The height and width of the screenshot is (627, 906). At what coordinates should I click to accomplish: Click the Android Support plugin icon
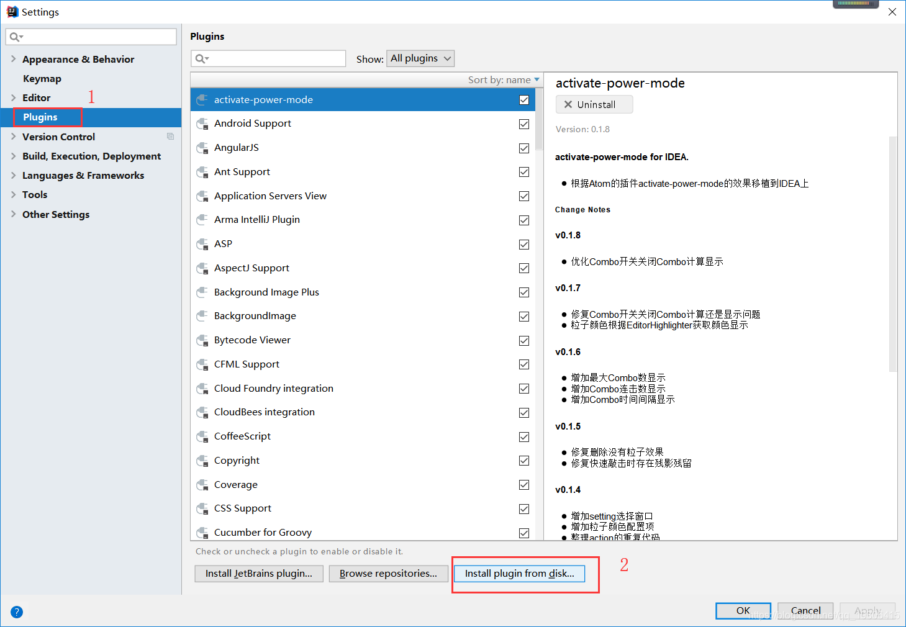pos(202,124)
